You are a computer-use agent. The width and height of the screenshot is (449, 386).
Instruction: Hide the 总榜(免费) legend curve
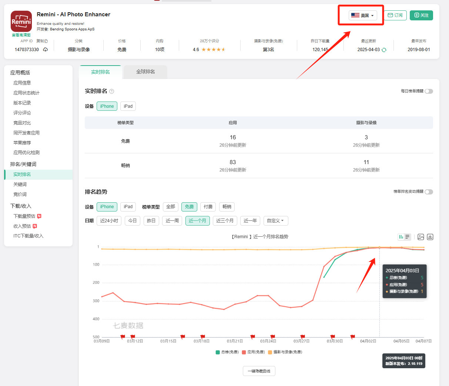pyautogui.click(x=227, y=352)
